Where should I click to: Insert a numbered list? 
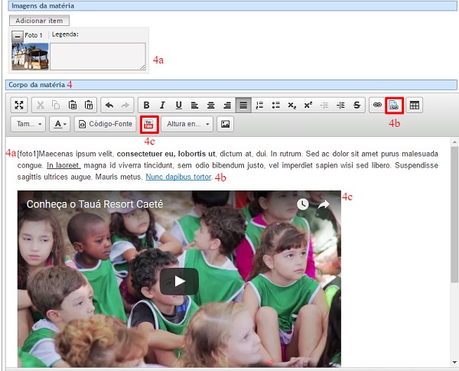pyautogui.click(x=259, y=105)
